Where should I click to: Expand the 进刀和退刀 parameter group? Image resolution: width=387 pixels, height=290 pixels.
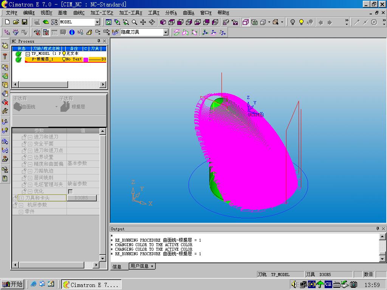29,137
